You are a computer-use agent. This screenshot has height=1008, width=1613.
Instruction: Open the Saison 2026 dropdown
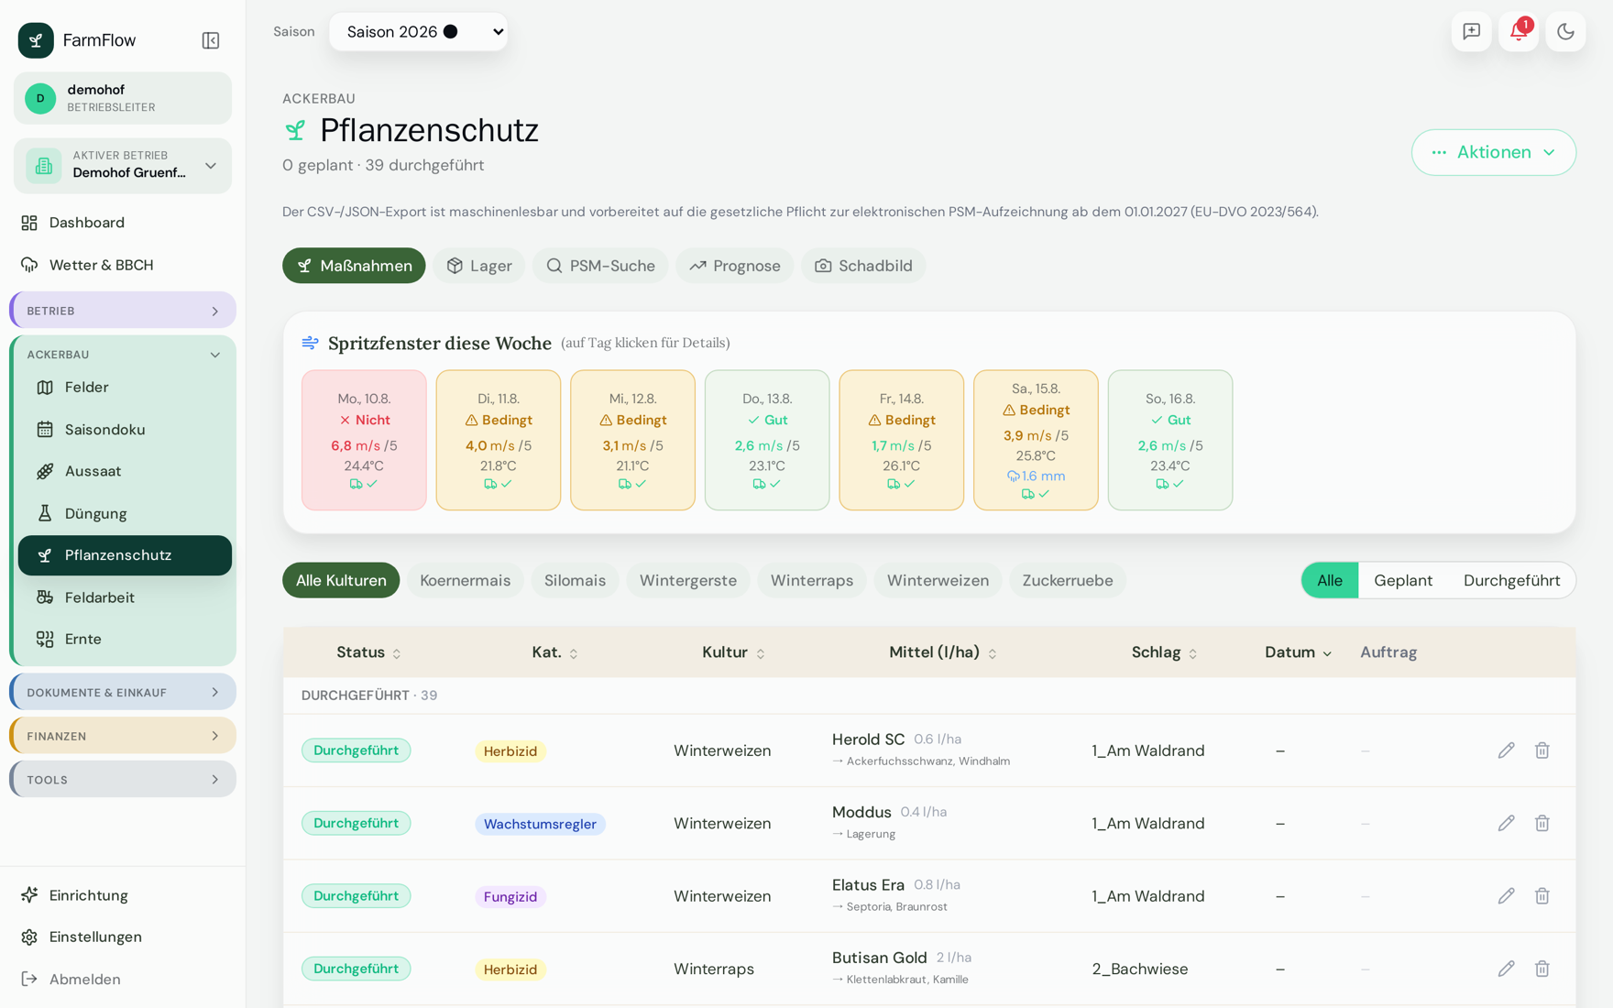coord(419,32)
